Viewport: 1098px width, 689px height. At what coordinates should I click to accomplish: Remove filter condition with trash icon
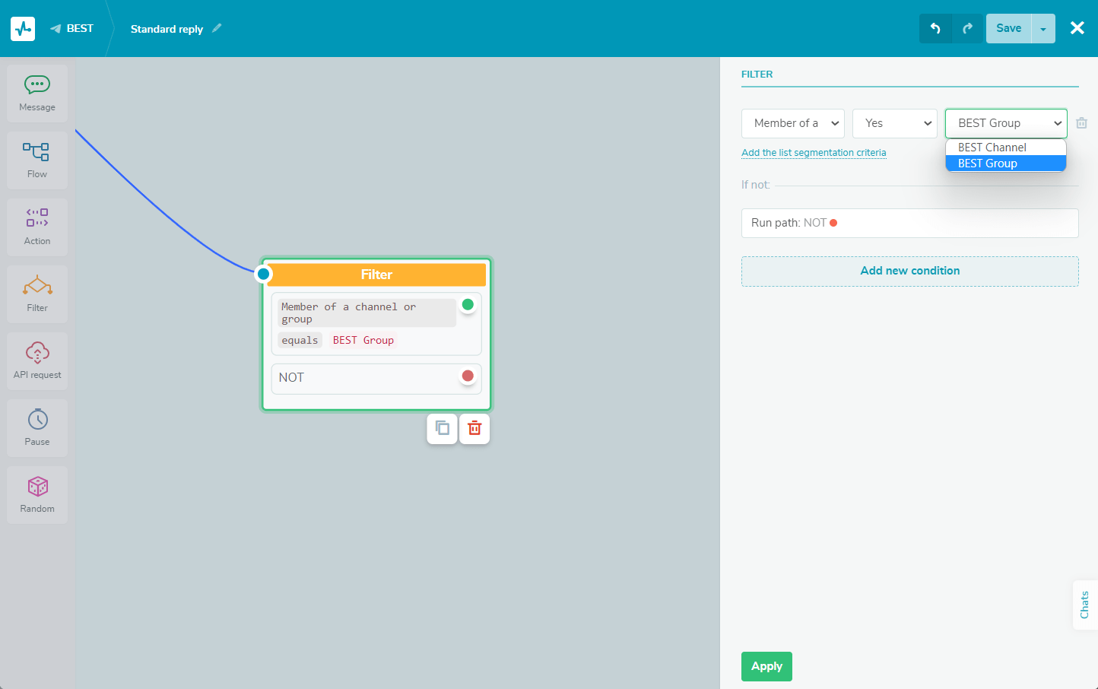[1081, 123]
